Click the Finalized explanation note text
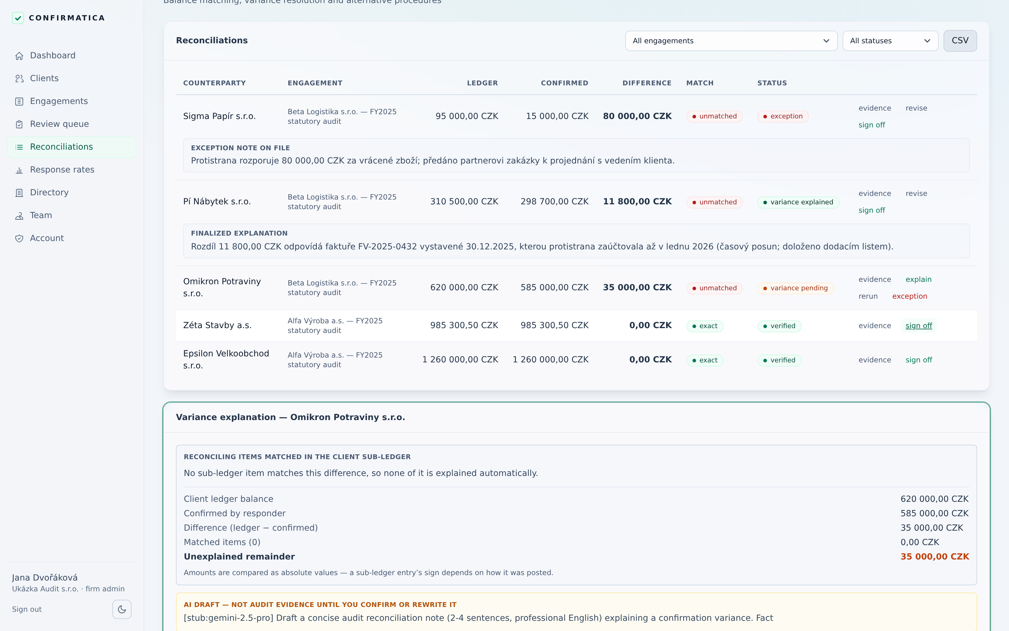This screenshot has width=1009, height=631. tap(542, 247)
